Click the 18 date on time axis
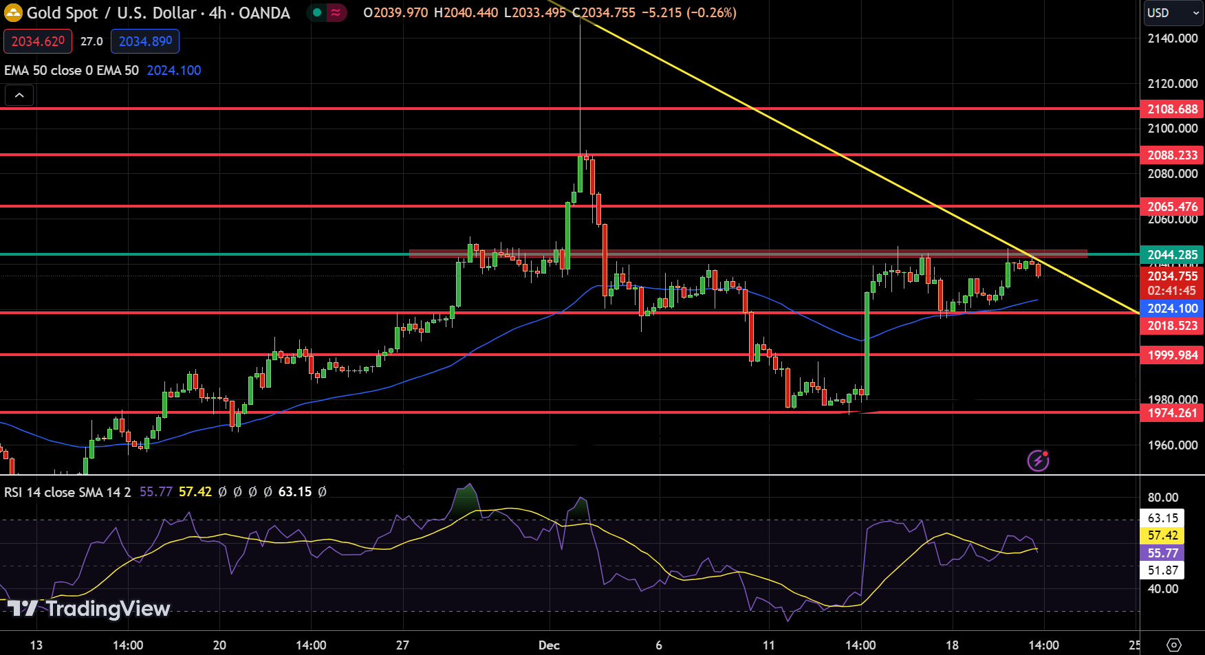Screen dimensions: 1205x655 (952, 645)
